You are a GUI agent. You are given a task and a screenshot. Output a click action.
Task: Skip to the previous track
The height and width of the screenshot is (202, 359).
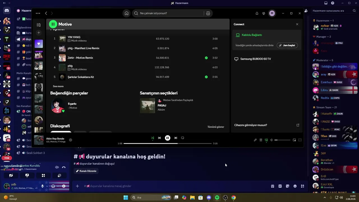159,138
